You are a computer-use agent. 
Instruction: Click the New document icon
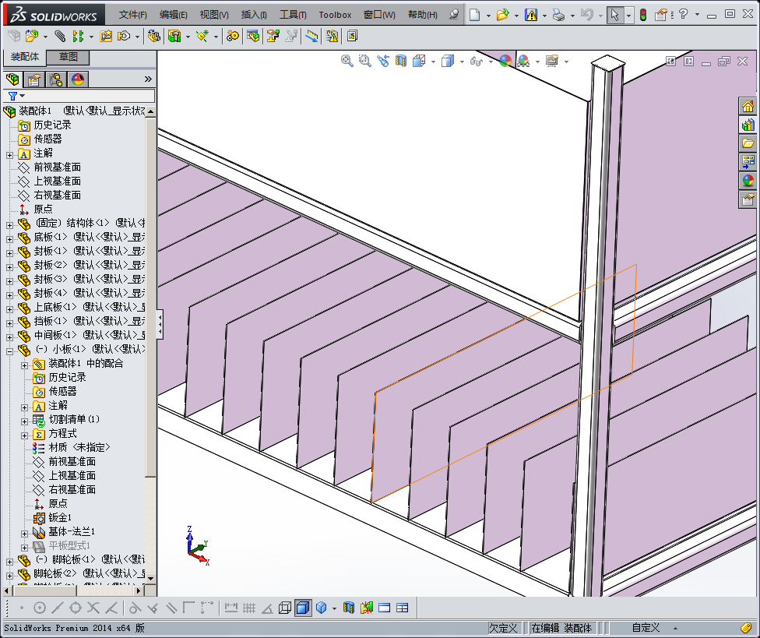pyautogui.click(x=474, y=15)
